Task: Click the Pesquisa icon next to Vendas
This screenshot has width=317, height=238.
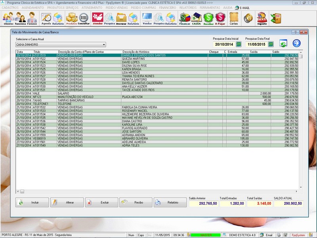Action: (x=159, y=19)
